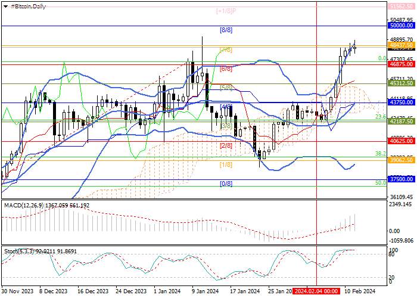Select the [5/8] Murrey level label
The width and height of the screenshot is (417, 298).
point(226,88)
